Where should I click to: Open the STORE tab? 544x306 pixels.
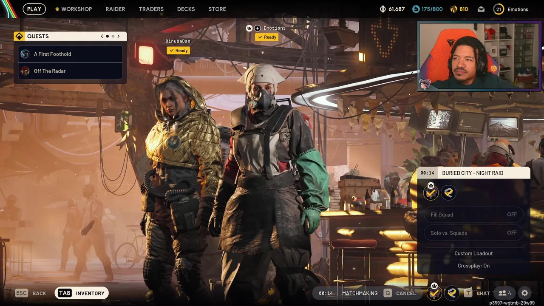tap(217, 9)
